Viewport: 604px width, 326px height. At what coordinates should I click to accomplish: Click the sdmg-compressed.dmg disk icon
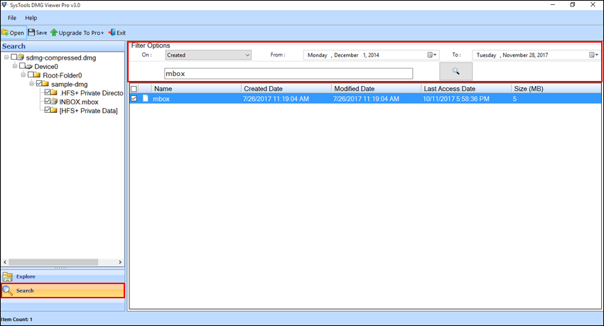click(21, 57)
